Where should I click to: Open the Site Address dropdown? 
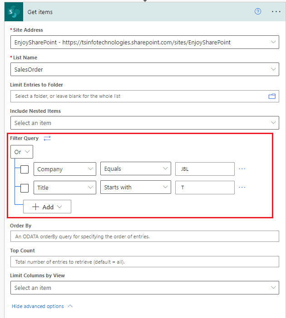[x=145, y=42]
